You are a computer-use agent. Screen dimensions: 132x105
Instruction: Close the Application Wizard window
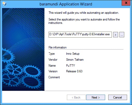(126, 3)
